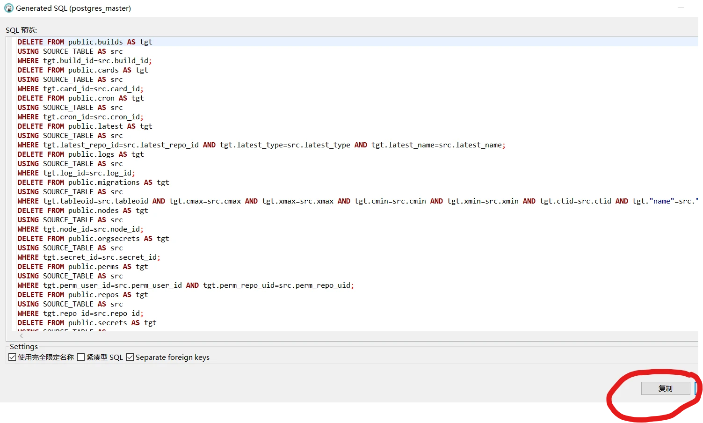Screen dimensions: 703x423
Task: Click the line 'DELETE FROM public.cron AS tgt'
Action: pos(81,98)
